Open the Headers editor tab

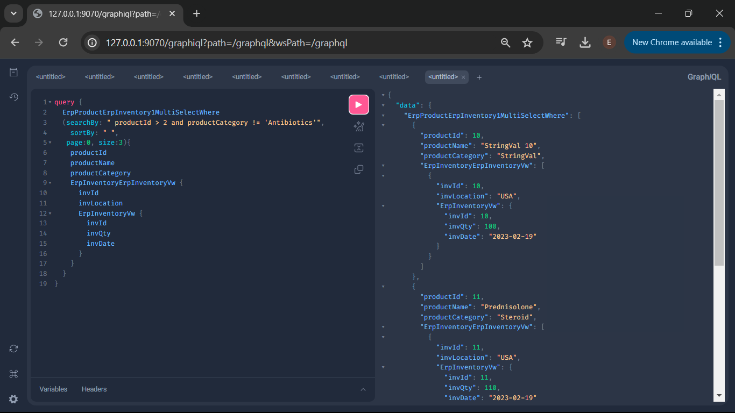point(94,389)
